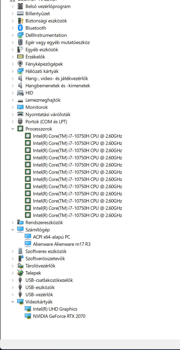Expand the Hálózati kártyák category
The width and height of the screenshot is (180, 350).
point(12,71)
